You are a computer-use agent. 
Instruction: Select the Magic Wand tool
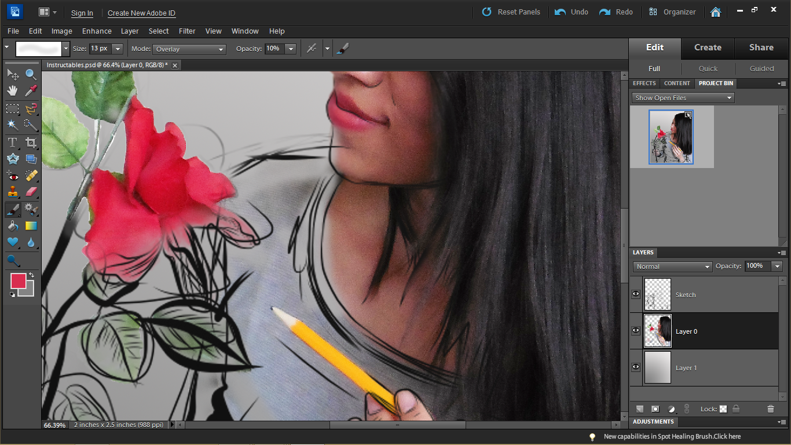click(13, 125)
